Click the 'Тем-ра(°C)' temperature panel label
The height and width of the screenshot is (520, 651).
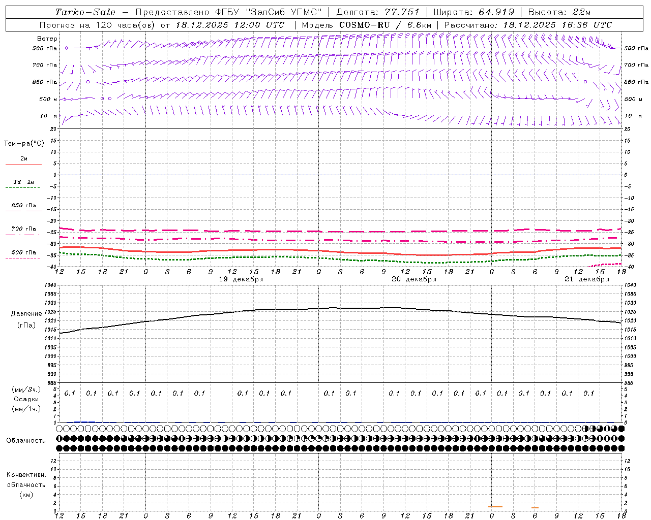pyautogui.click(x=24, y=144)
